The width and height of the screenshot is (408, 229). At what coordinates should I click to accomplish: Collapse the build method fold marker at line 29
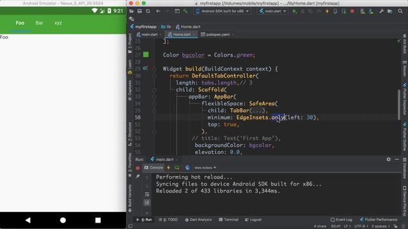click(154, 69)
